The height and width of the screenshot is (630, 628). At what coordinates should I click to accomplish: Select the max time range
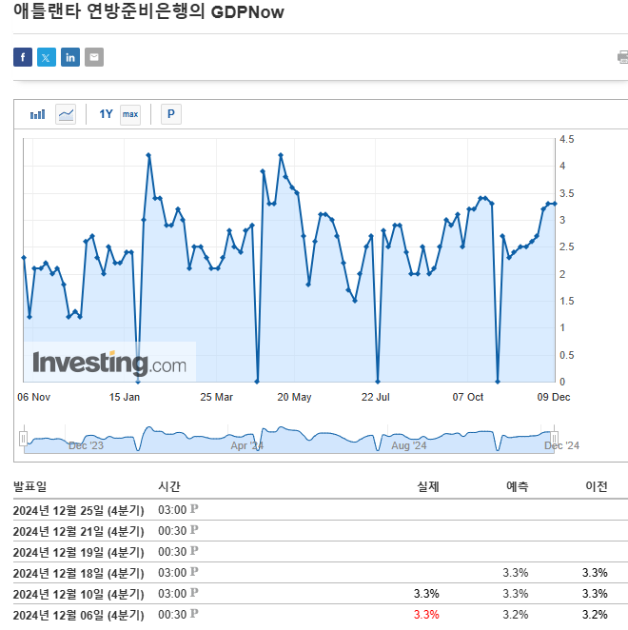click(x=129, y=114)
